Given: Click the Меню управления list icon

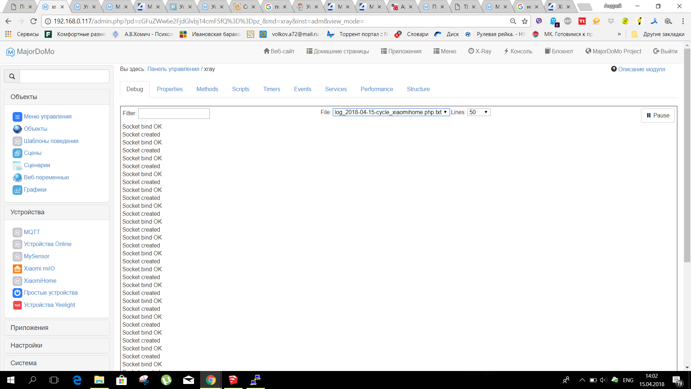Looking at the screenshot, I should click(x=17, y=117).
